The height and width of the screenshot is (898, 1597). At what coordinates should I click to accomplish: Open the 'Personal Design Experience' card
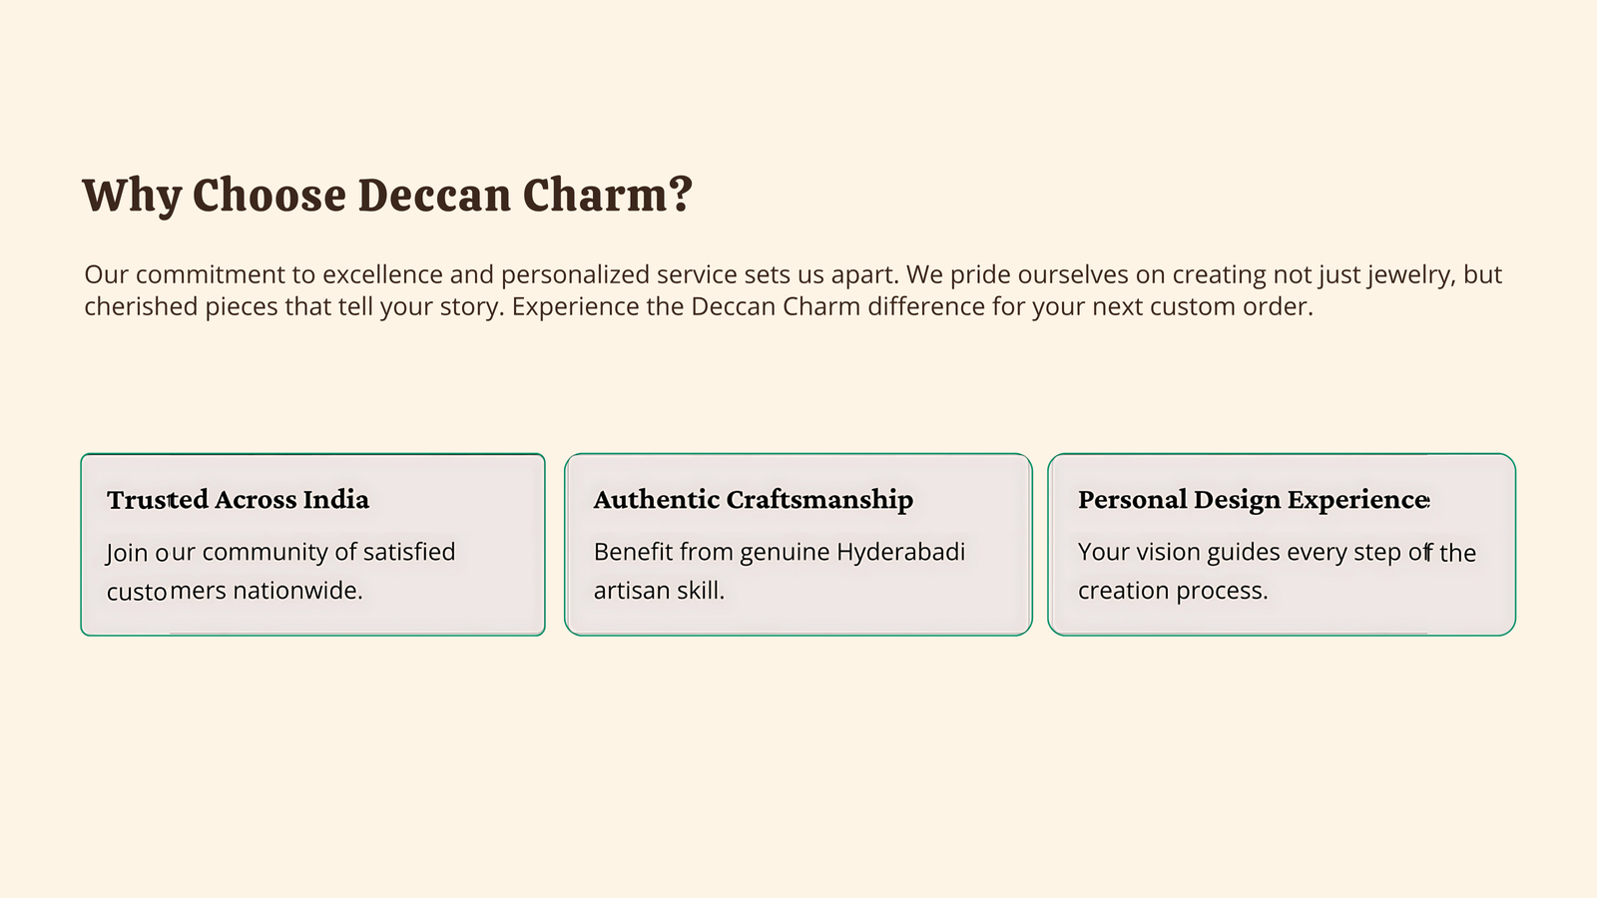(x=1282, y=545)
